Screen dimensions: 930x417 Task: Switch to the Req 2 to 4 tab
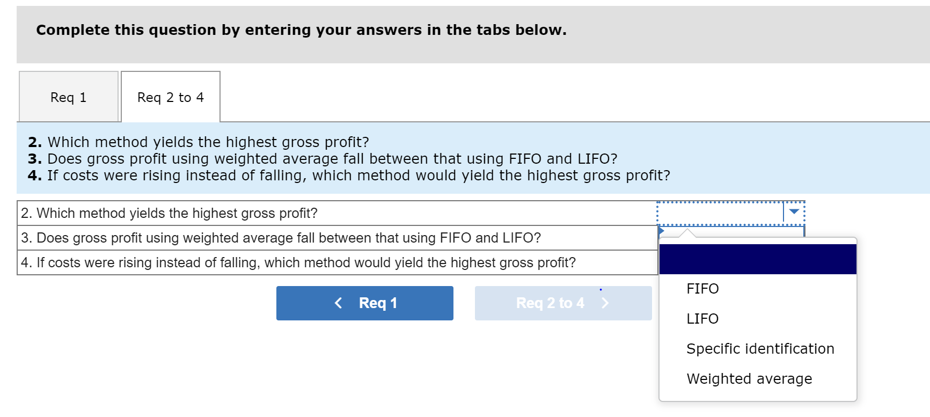point(170,97)
